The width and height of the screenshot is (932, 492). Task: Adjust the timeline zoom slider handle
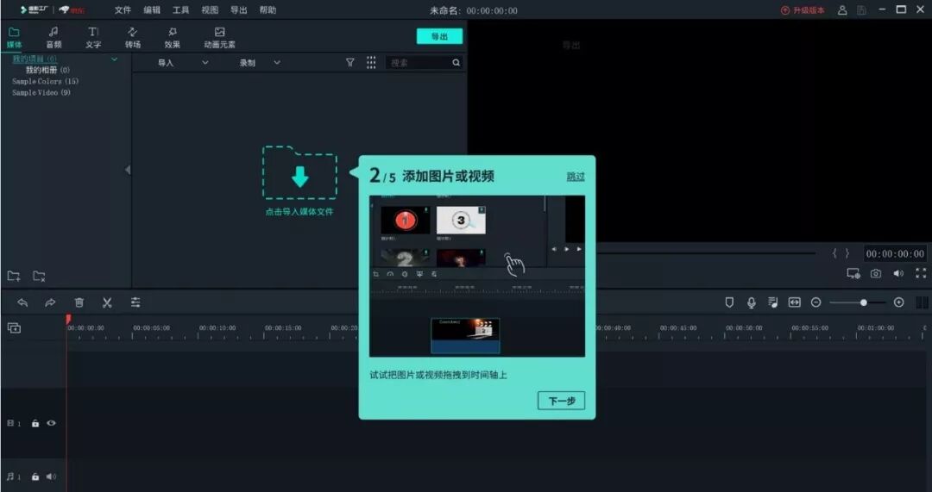pyautogui.click(x=864, y=302)
